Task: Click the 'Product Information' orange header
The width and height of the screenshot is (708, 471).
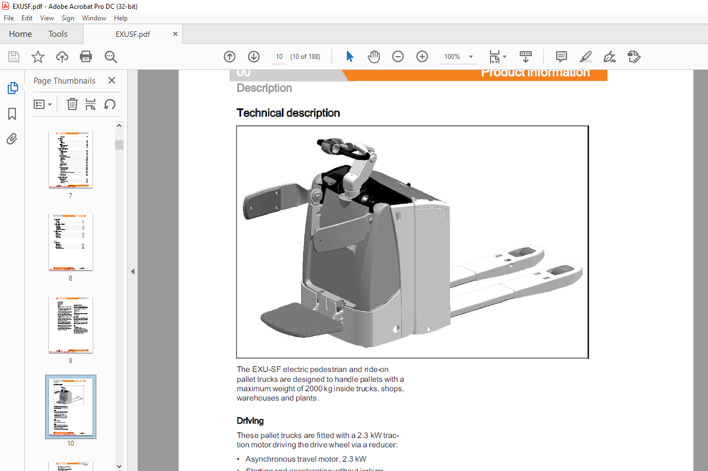Action: [x=535, y=73]
